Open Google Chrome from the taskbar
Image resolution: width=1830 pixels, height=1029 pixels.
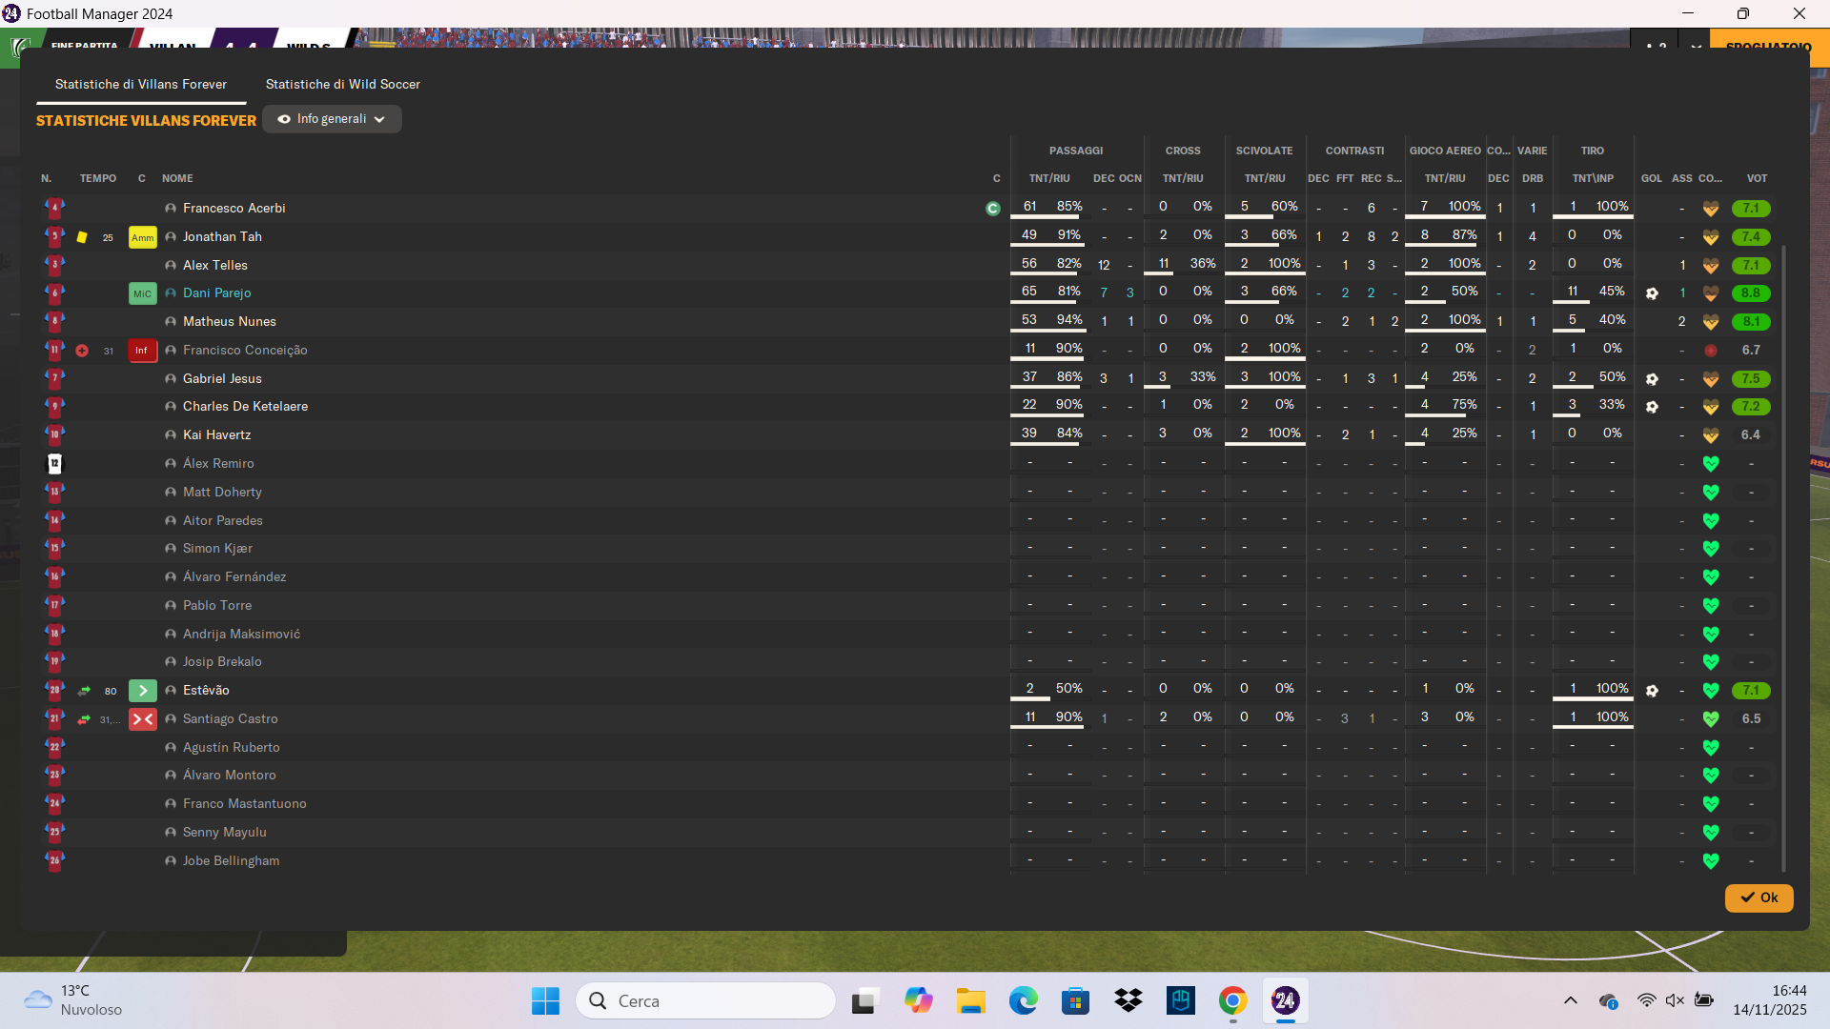pos(1232,1000)
